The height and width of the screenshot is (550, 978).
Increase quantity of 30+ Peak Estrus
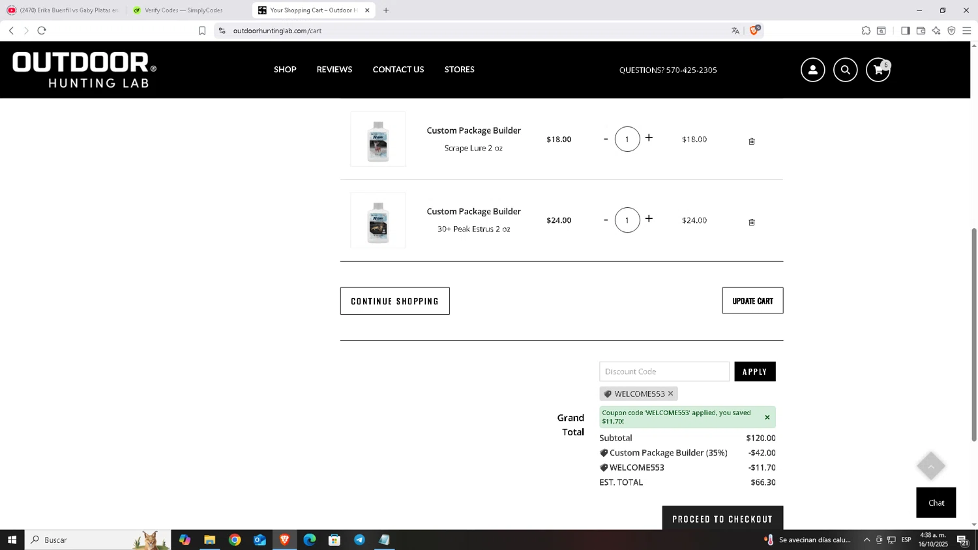click(649, 219)
